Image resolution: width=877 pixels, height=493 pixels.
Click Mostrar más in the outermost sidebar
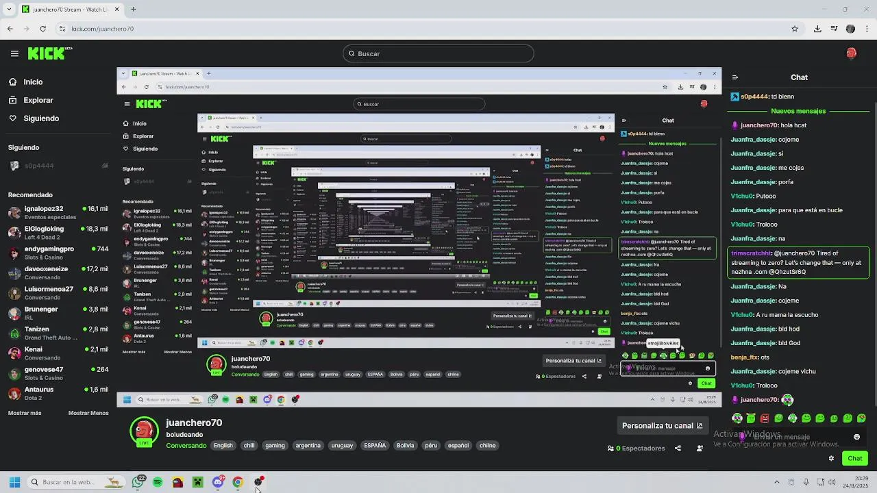tap(25, 413)
